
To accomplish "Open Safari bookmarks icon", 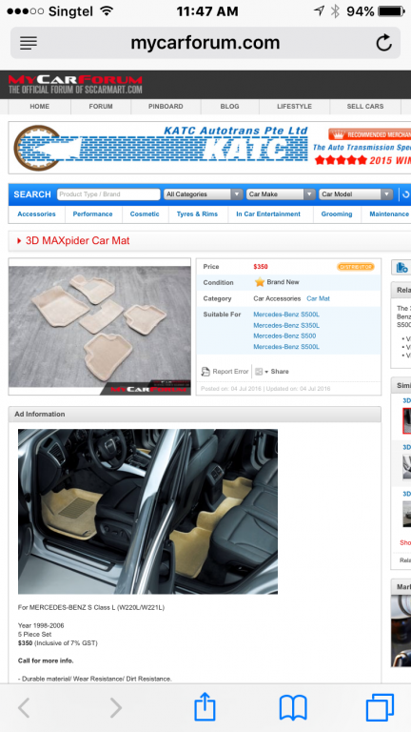I will (293, 708).
